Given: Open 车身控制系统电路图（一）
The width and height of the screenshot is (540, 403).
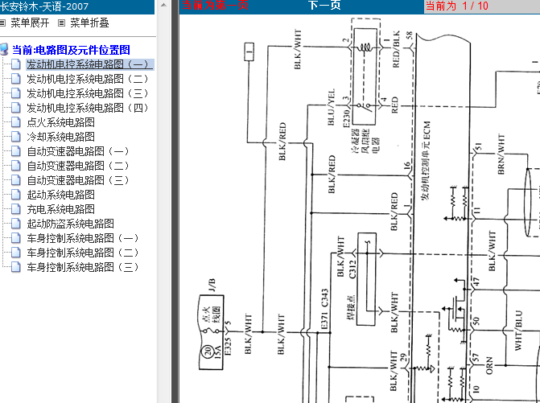Looking at the screenshot, I should [x=83, y=238].
